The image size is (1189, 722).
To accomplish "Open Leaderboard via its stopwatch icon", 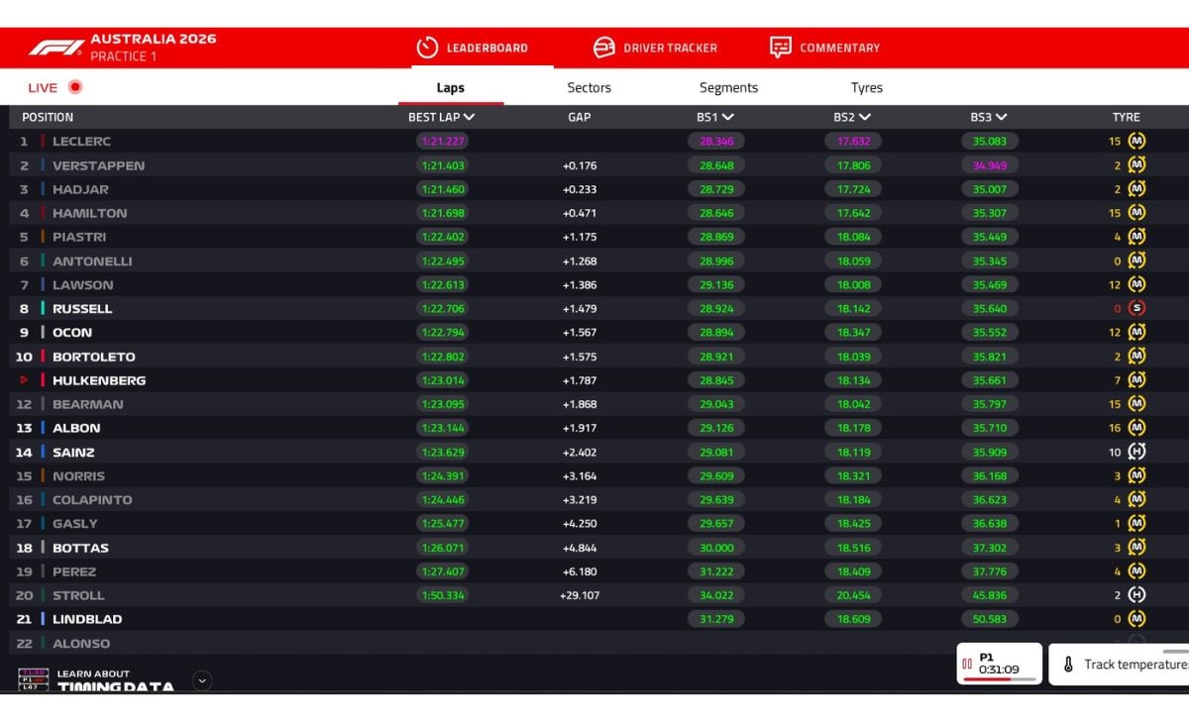I will 427,48.
